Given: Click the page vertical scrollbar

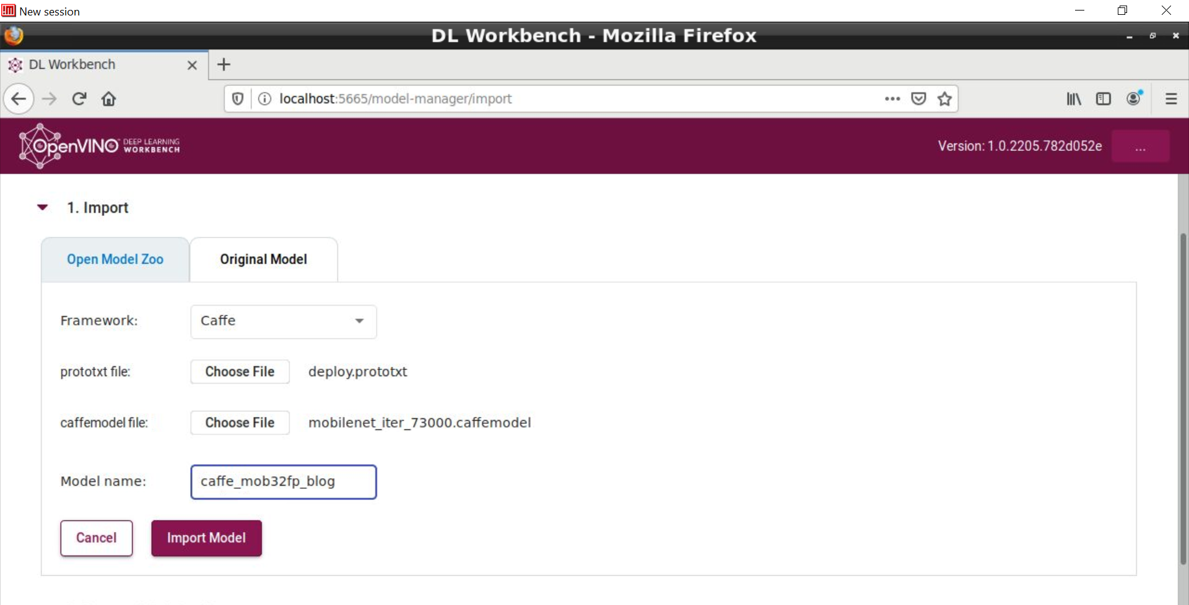Looking at the screenshot, I should coord(1183,399).
